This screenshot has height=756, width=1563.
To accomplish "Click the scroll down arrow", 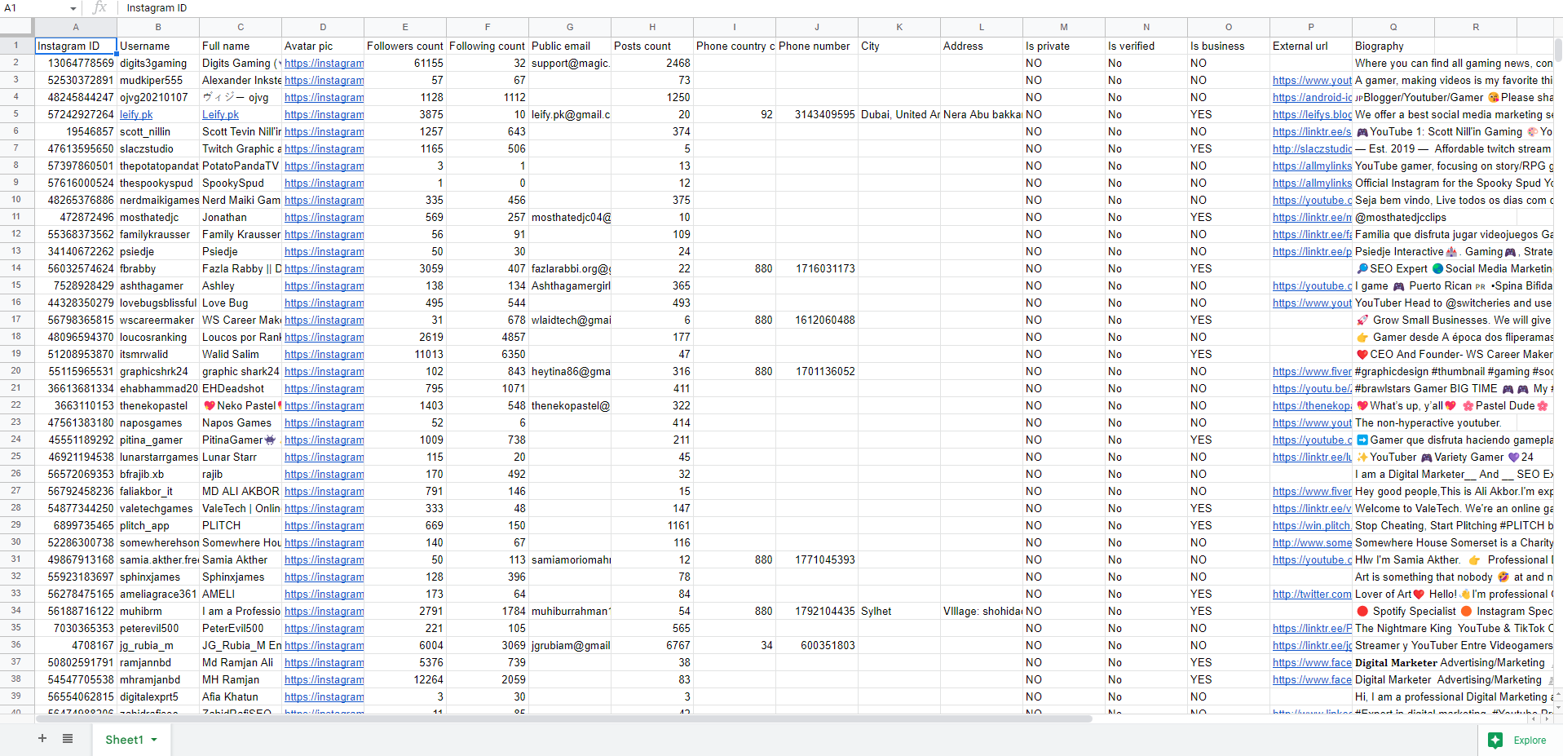I will 1558,708.
